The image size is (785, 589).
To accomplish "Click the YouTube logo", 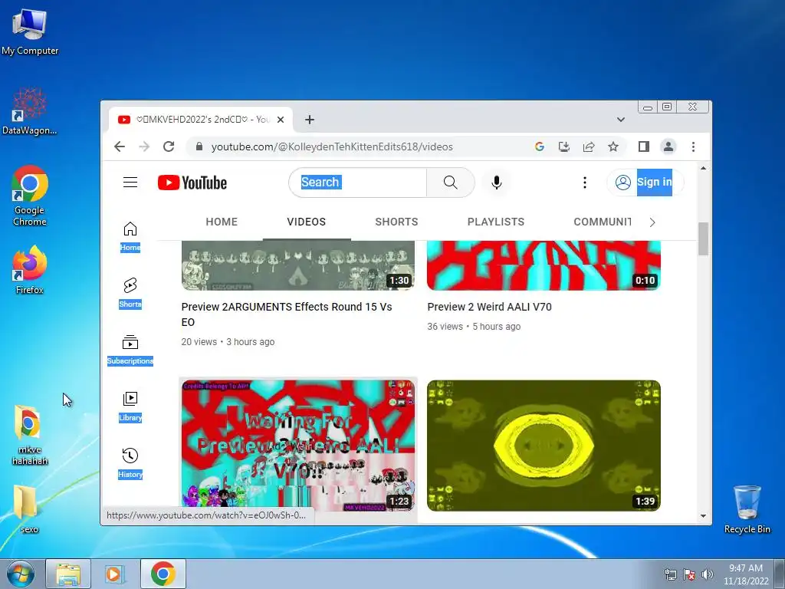I will click(192, 183).
